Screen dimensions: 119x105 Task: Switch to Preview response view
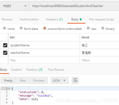pyautogui.click(x=39, y=81)
